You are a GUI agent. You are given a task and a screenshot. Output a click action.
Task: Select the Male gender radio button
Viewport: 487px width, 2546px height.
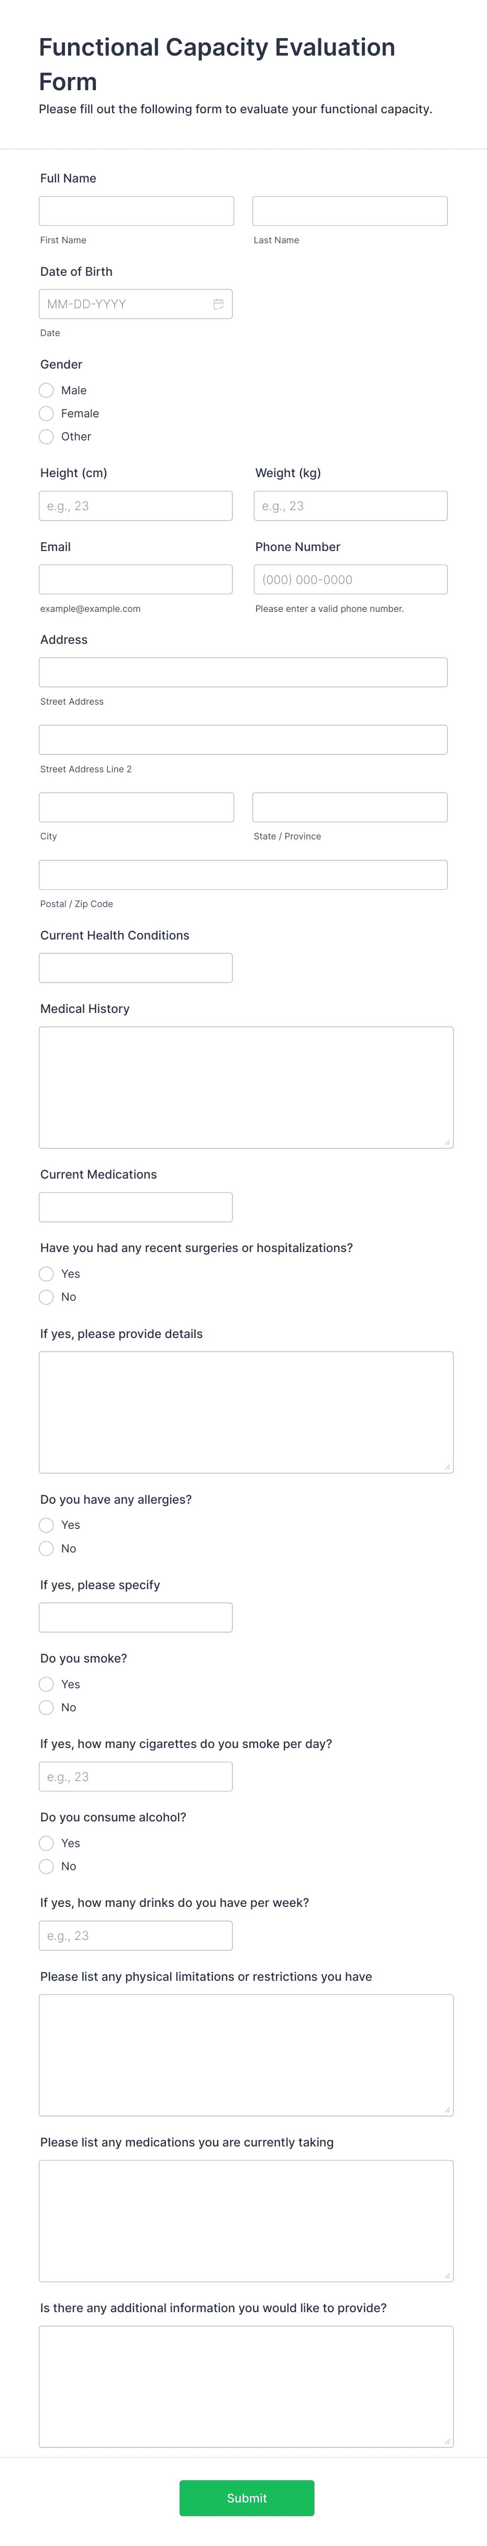47,391
